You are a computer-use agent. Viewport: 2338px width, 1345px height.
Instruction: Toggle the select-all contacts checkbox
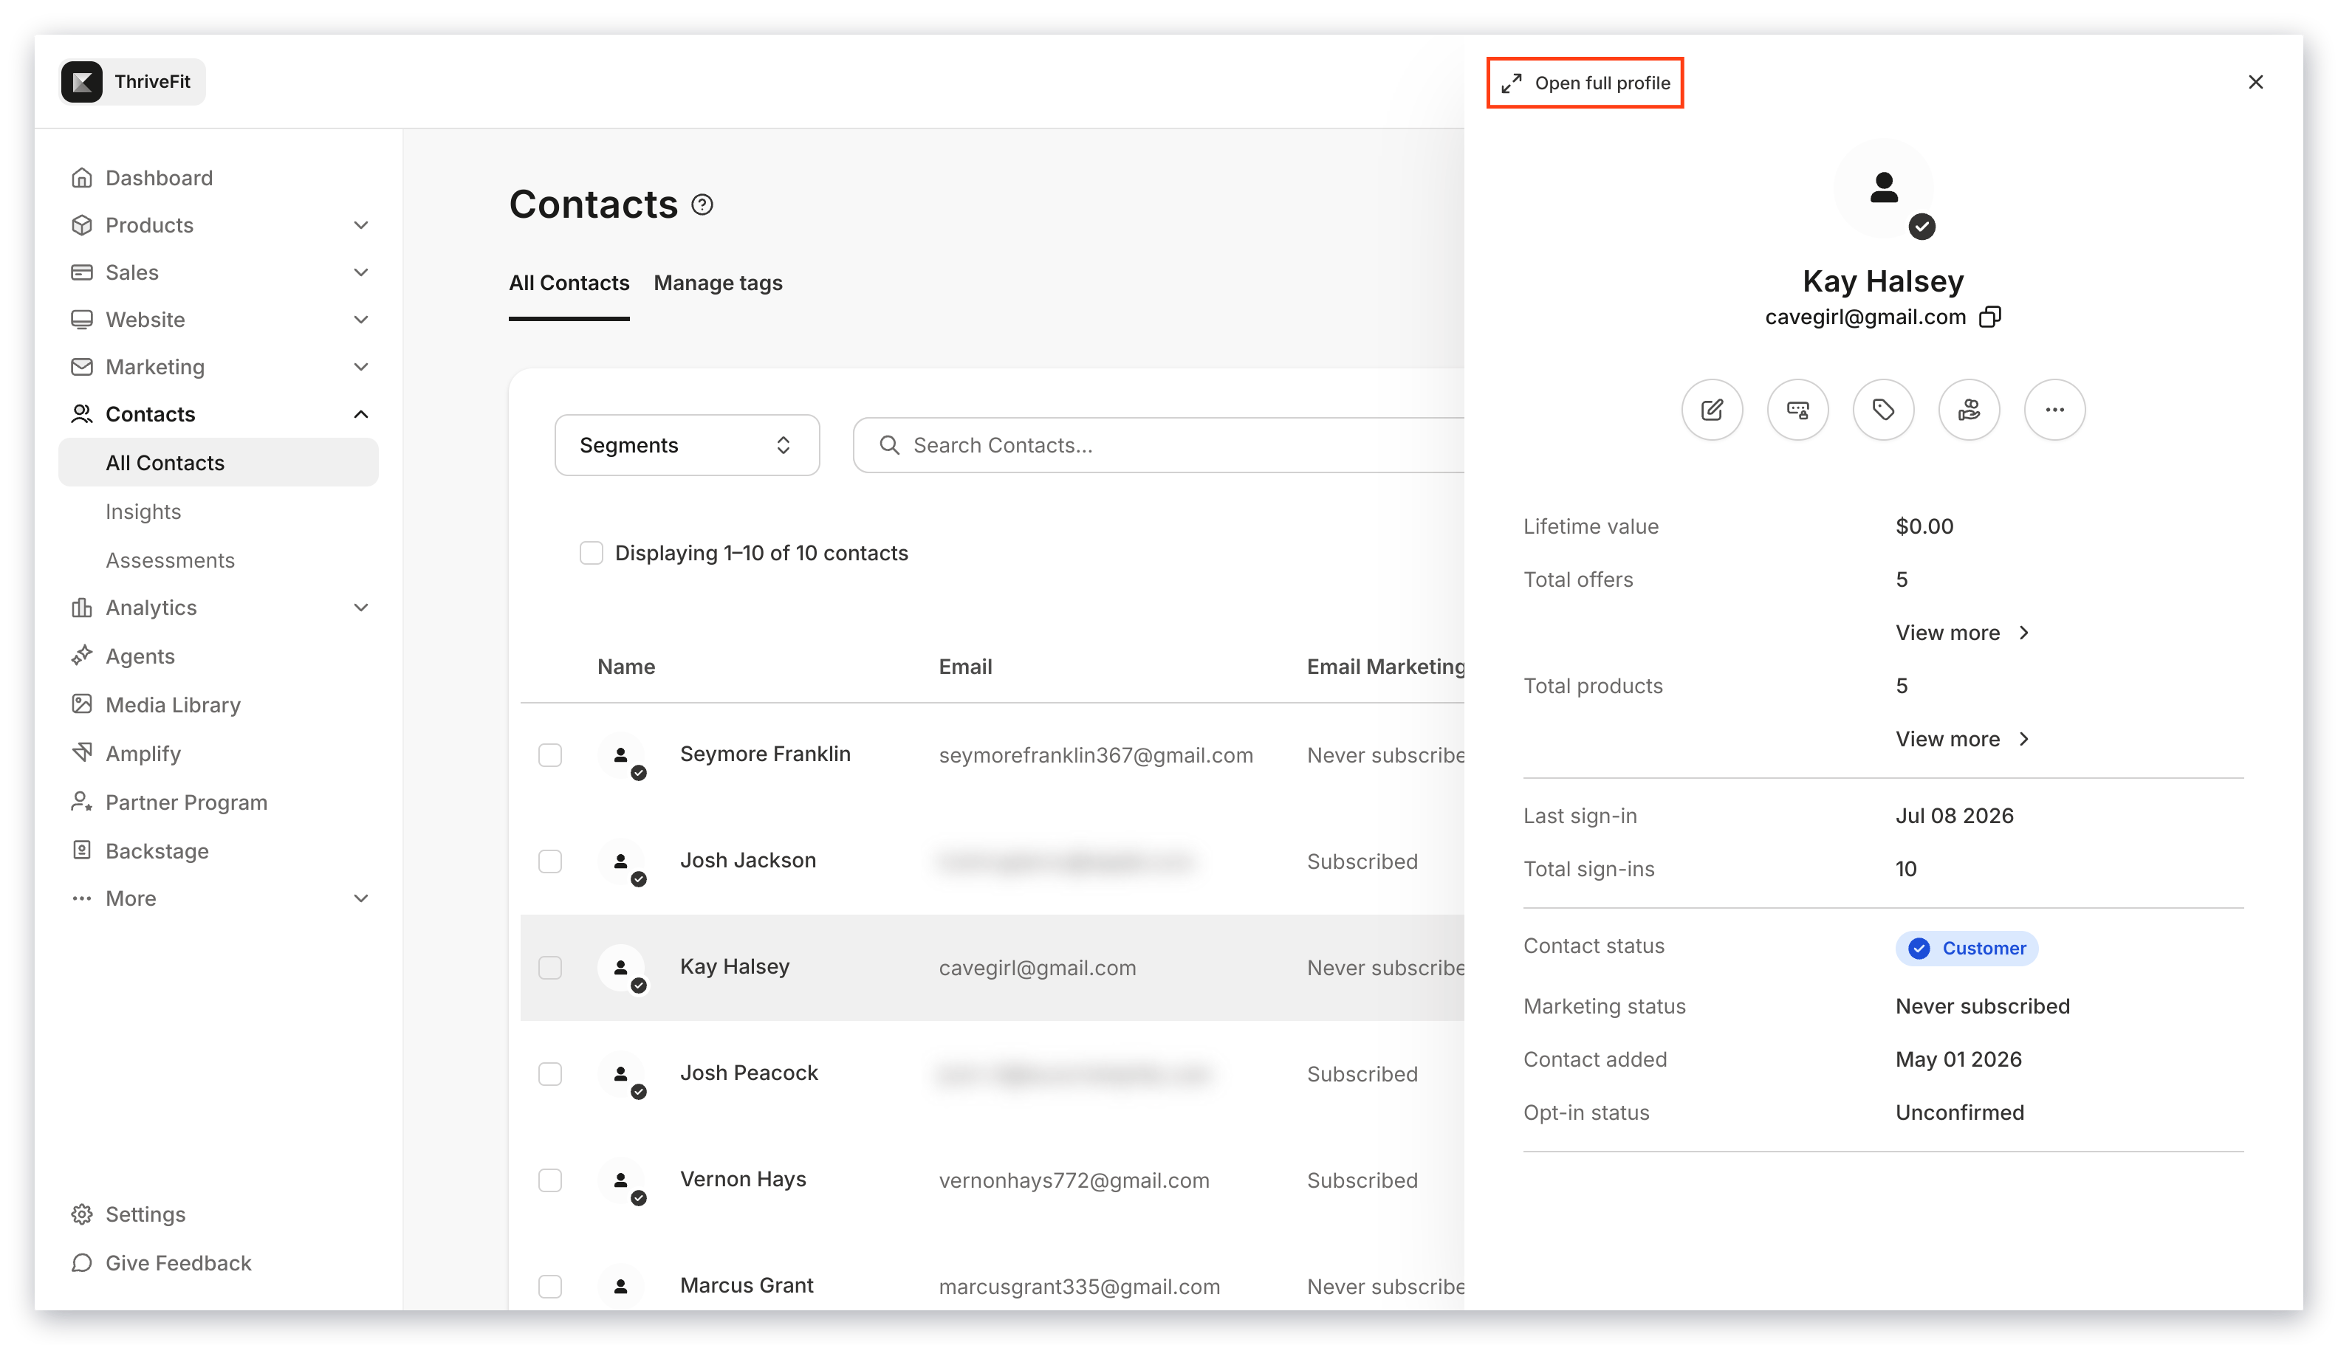[x=592, y=552]
